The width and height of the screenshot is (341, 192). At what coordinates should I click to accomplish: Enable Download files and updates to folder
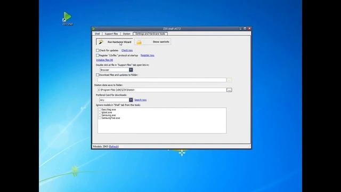click(x=98, y=75)
